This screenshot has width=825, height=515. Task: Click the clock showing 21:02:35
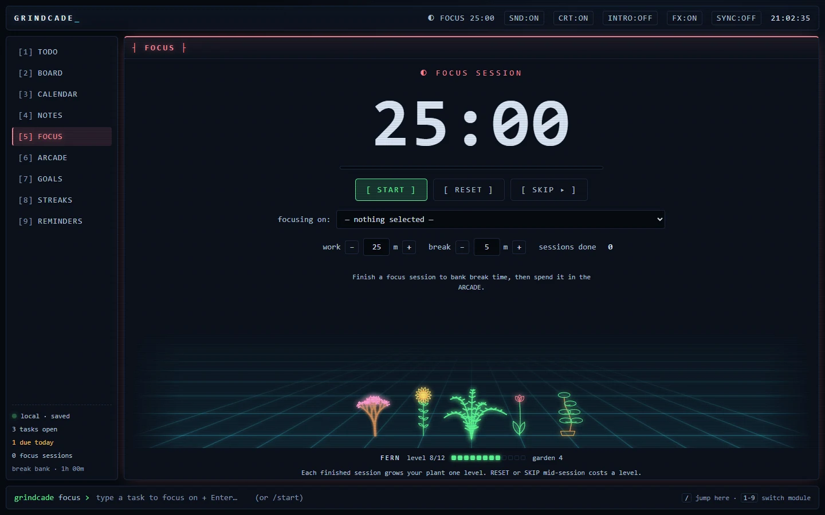tap(791, 18)
